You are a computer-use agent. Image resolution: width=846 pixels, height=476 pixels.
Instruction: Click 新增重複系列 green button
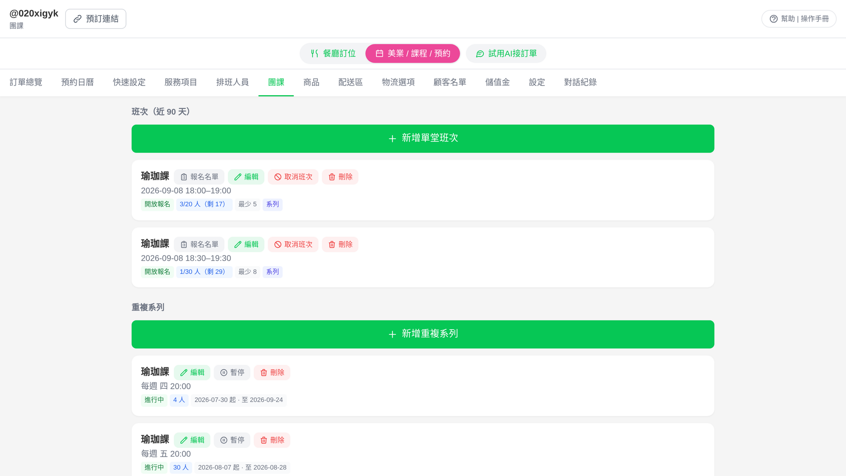[423, 334]
